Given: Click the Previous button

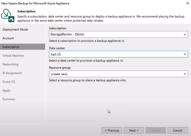Looking at the screenshot, I should coord(112,130).
